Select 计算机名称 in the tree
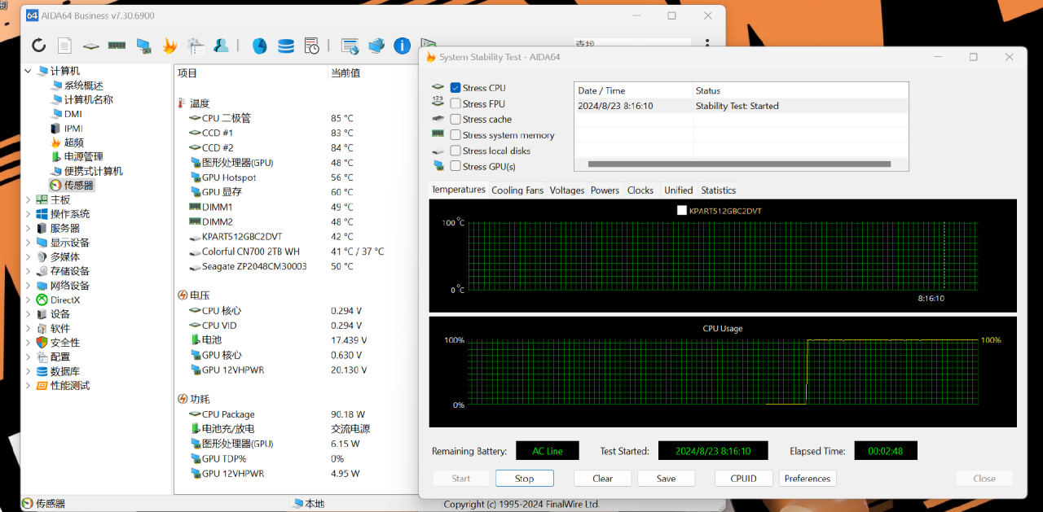The height and width of the screenshot is (512, 1043). click(89, 99)
